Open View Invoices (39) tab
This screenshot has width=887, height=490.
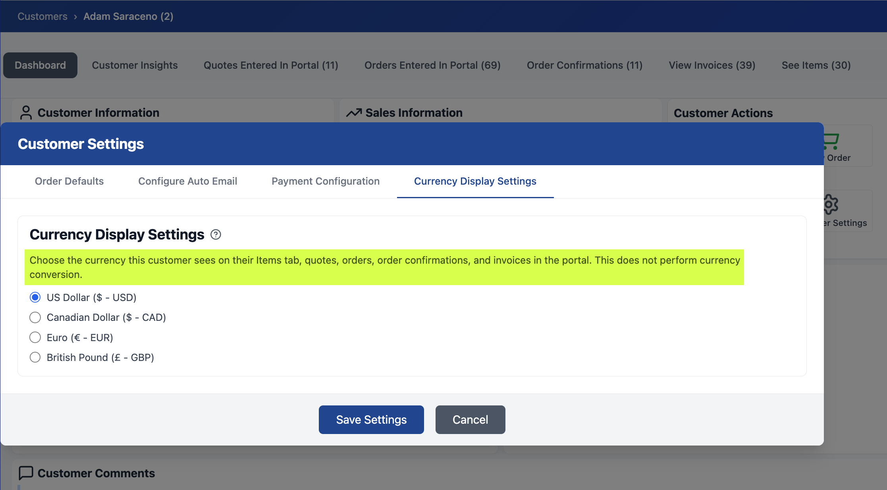[x=712, y=65]
